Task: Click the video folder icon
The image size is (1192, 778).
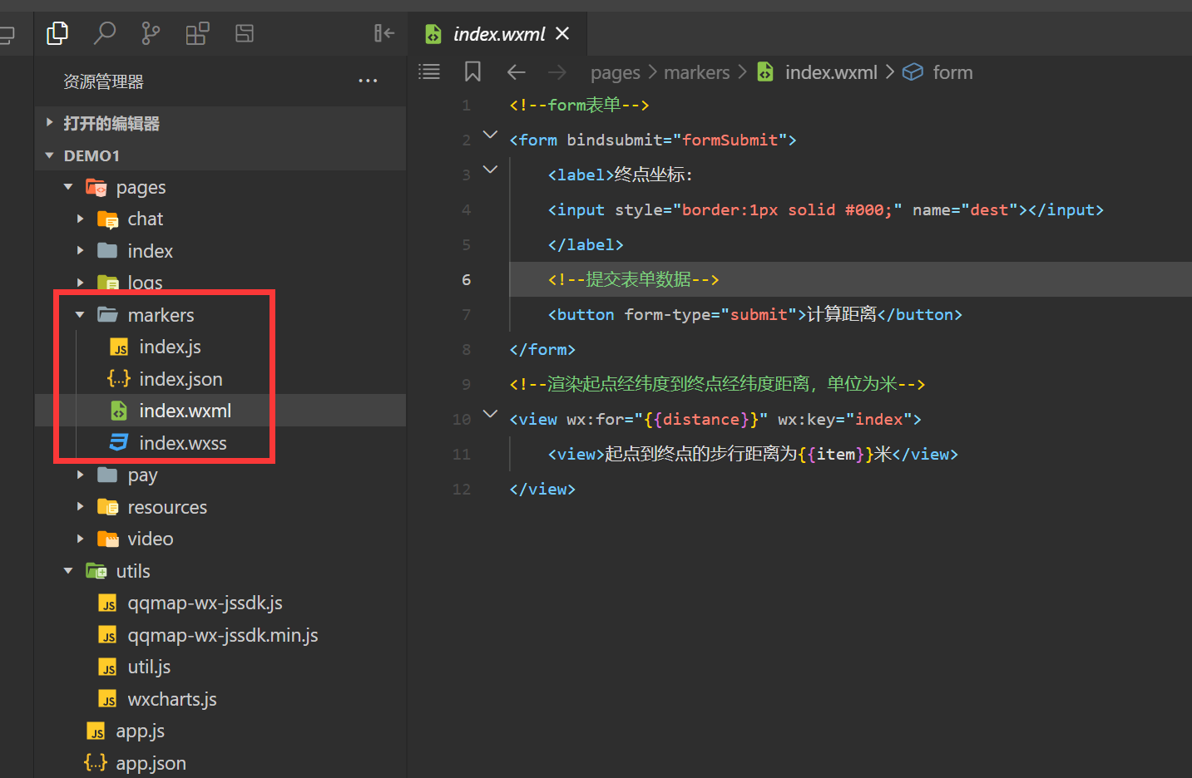Action: [x=107, y=539]
